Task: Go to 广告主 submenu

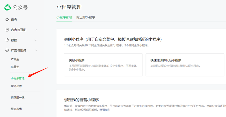Action: point(15,59)
